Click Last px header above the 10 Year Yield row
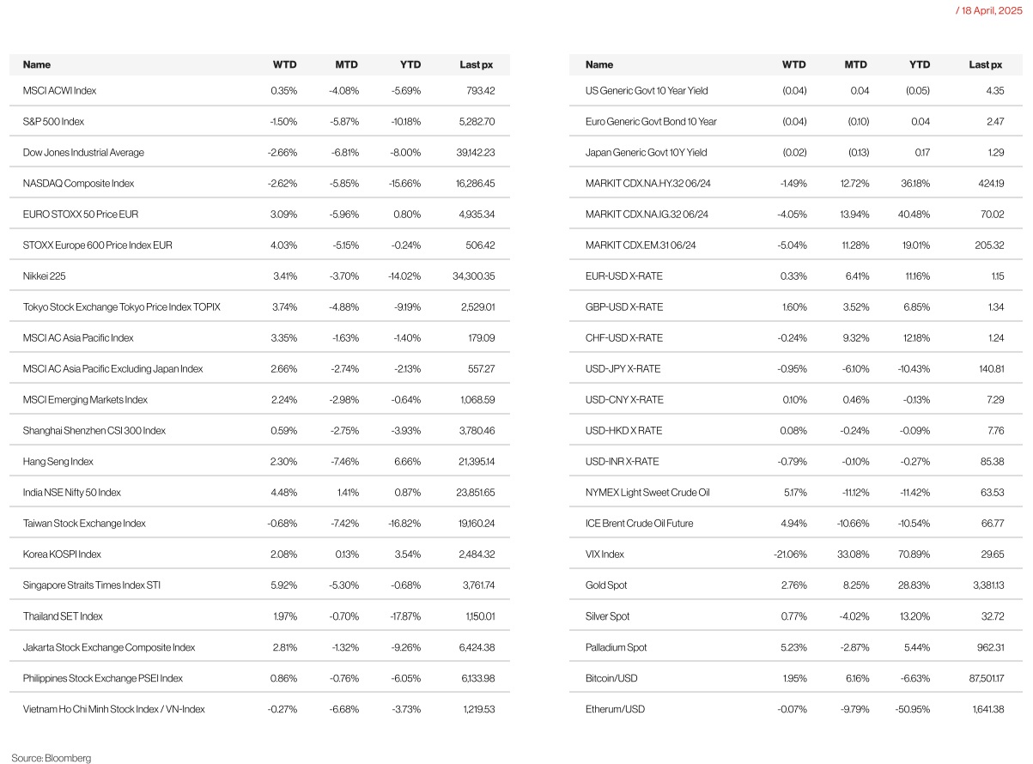 click(985, 65)
